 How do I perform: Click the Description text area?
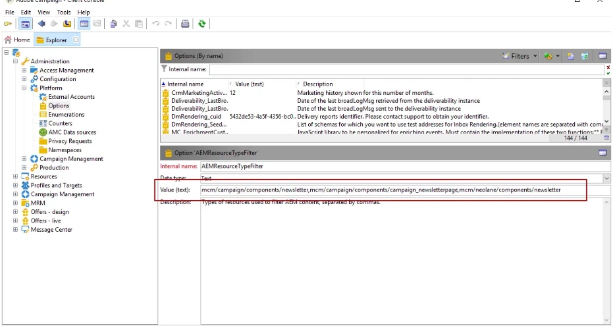tap(402, 261)
